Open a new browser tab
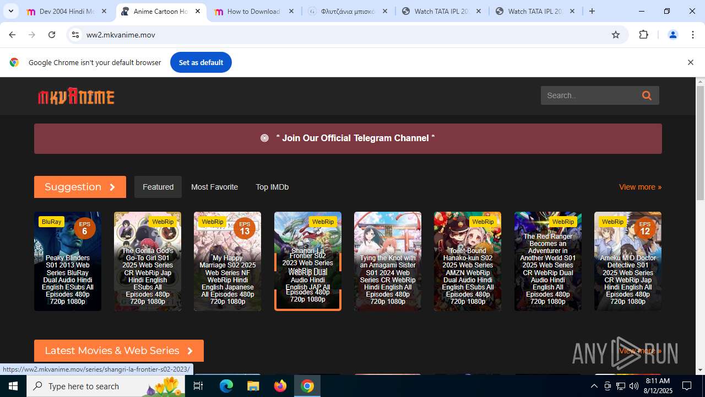 coord(592,11)
